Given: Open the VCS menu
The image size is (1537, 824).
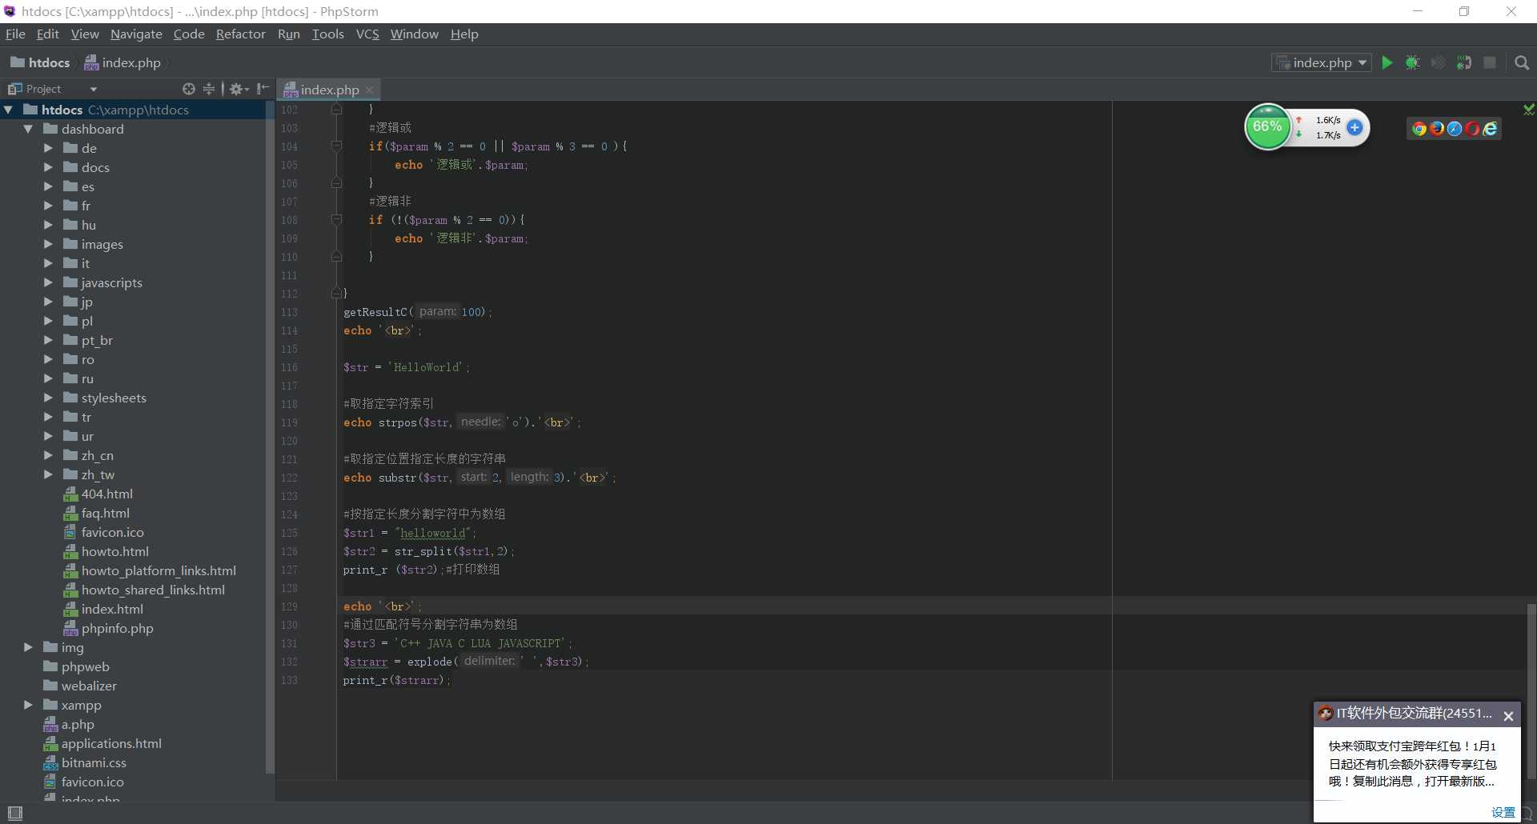Looking at the screenshot, I should click(x=367, y=34).
